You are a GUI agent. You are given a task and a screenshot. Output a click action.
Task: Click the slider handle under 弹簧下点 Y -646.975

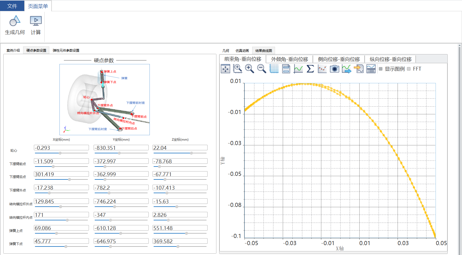[110, 246]
